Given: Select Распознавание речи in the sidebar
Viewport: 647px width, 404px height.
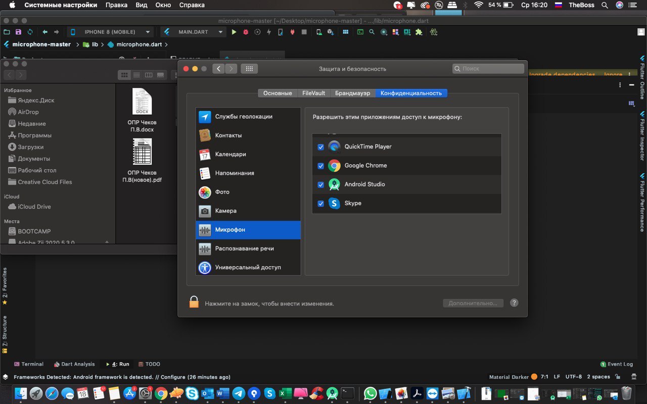Looking at the screenshot, I should pyautogui.click(x=248, y=248).
